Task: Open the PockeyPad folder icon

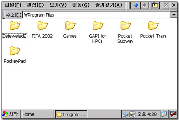Action: [x=15, y=51]
